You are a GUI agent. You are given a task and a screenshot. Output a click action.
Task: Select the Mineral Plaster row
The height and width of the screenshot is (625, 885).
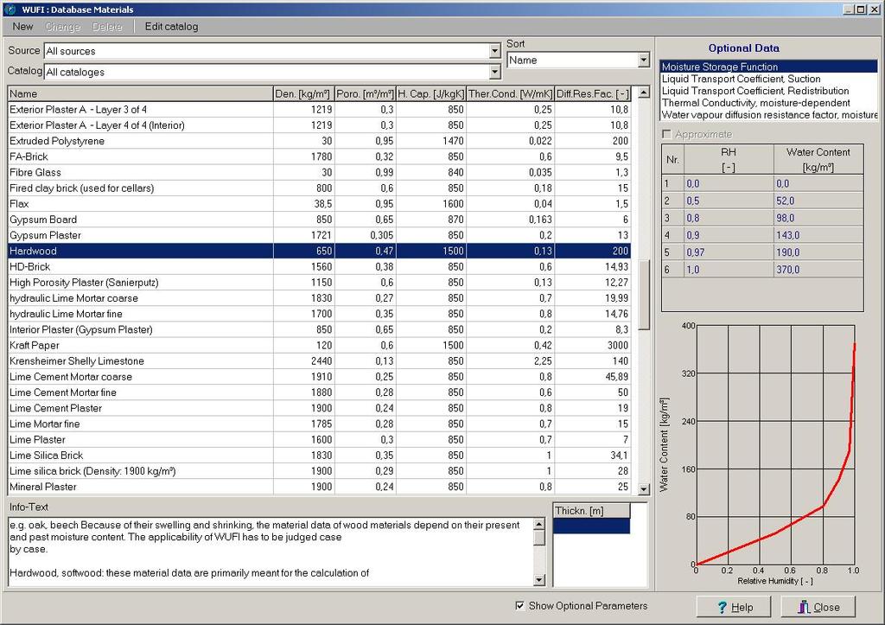pyautogui.click(x=320, y=487)
